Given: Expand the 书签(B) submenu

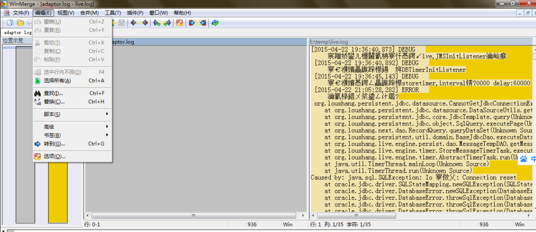Looking at the screenshot, I should point(72,135).
